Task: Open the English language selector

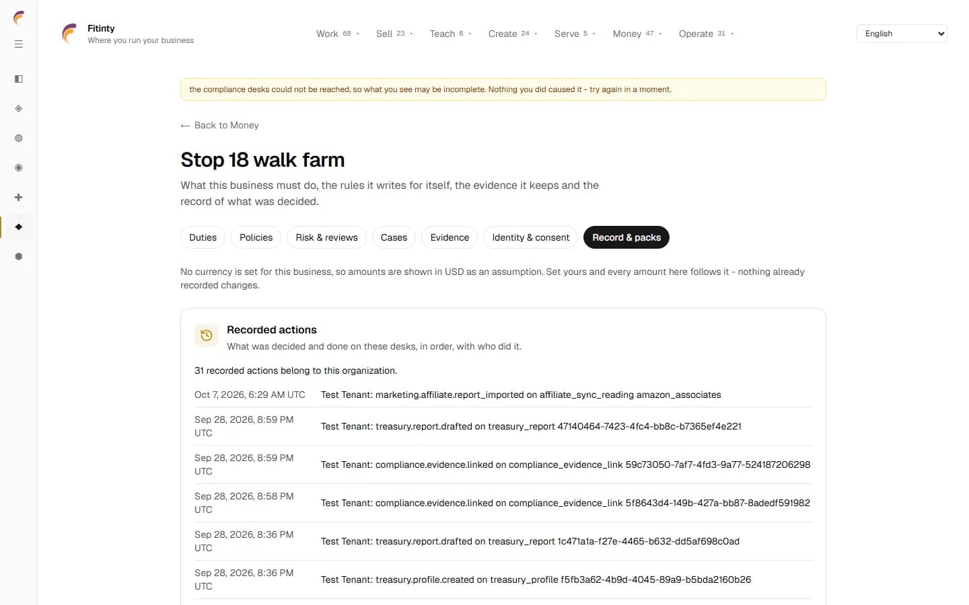Action: tap(902, 34)
